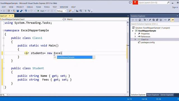Uncomment the selected lines icon
This screenshot has width=179, height=101.
pyautogui.click(x=89, y=11)
